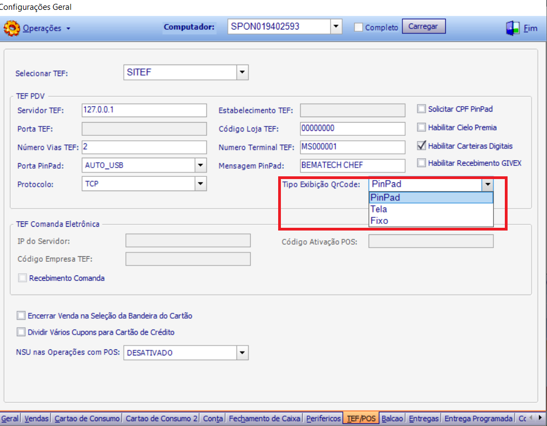
Task: Click the Operações gear icon
Action: pyautogui.click(x=12, y=28)
